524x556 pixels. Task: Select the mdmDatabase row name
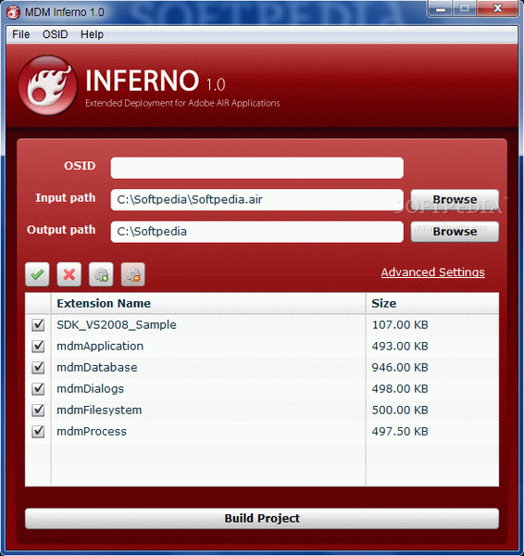coord(97,367)
